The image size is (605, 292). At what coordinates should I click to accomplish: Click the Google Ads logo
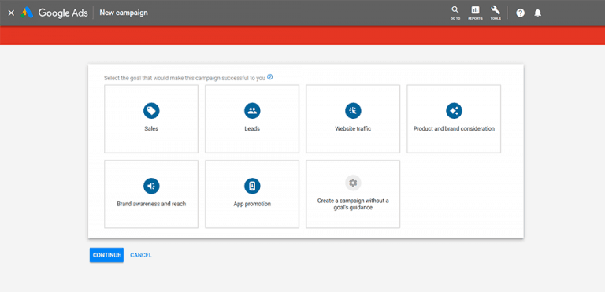(x=54, y=13)
